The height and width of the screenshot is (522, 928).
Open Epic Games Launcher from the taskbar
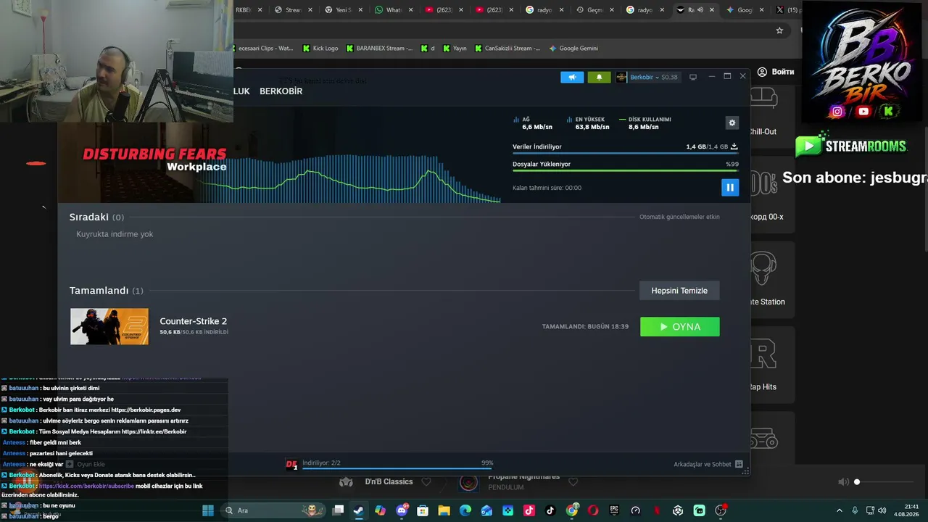point(614,510)
